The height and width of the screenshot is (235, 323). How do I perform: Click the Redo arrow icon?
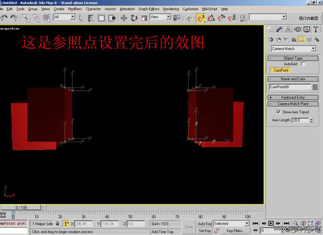click(x=14, y=18)
